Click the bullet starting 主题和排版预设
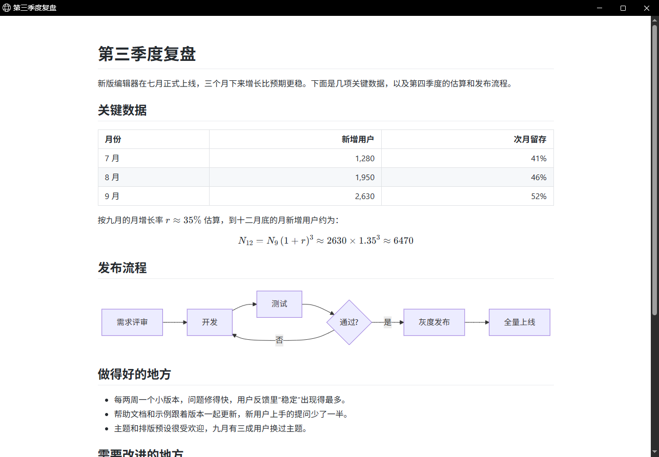Image resolution: width=659 pixels, height=457 pixels. 211,428
